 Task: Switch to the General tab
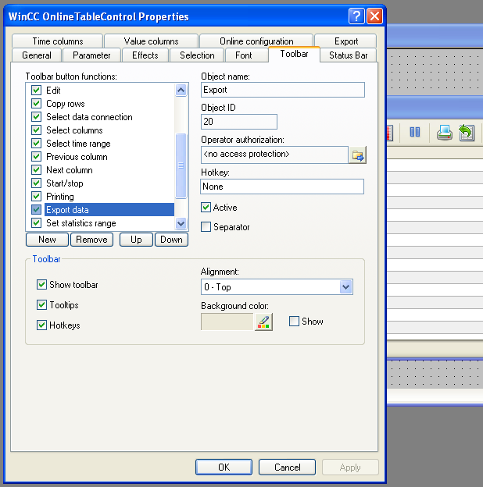click(x=37, y=55)
